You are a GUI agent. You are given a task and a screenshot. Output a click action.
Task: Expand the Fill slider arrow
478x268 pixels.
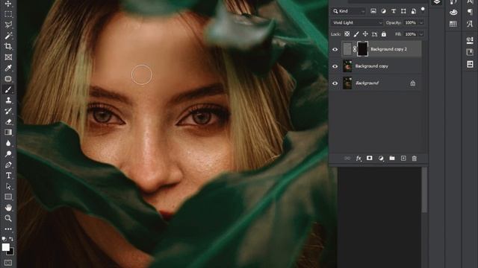(x=421, y=34)
